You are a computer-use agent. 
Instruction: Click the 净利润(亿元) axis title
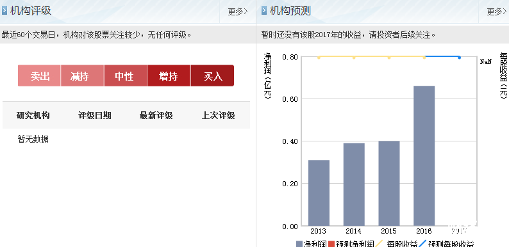(x=267, y=76)
